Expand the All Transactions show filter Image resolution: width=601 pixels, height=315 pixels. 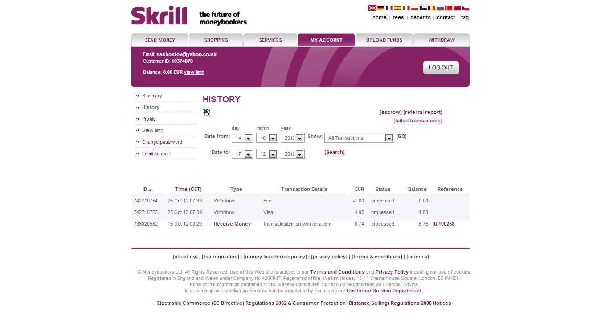359,138
